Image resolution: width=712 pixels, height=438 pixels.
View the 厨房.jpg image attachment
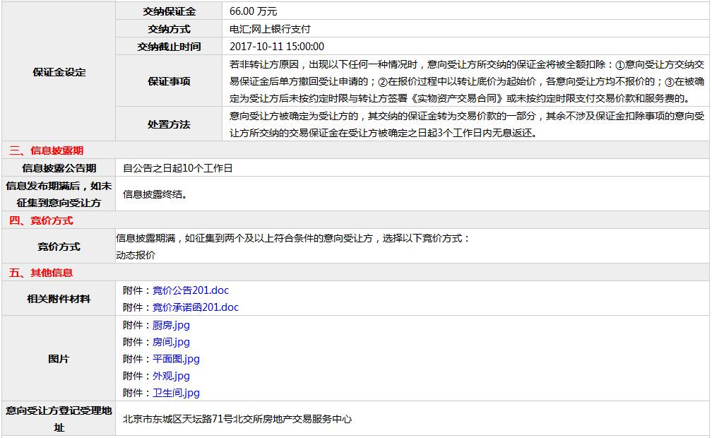(x=171, y=325)
